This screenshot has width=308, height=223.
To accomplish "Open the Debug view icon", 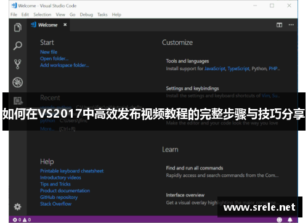I will (18, 83).
